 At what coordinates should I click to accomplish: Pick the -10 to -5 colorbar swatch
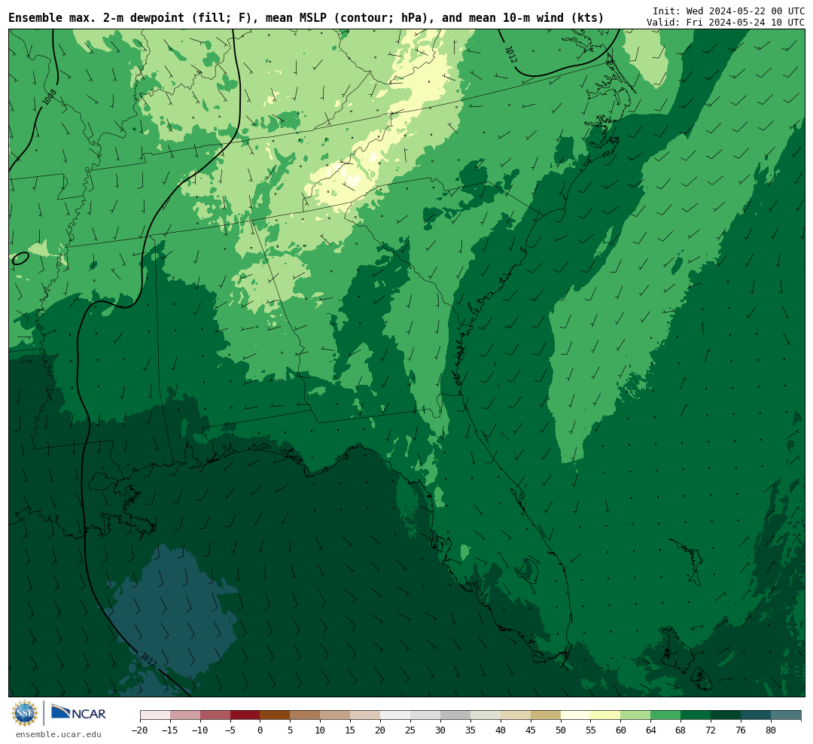click(215, 715)
